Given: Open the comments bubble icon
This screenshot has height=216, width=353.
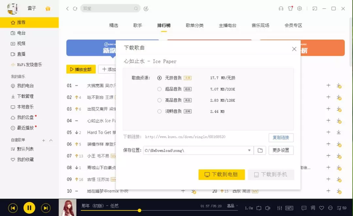Looking at the screenshot, I should [304, 208].
